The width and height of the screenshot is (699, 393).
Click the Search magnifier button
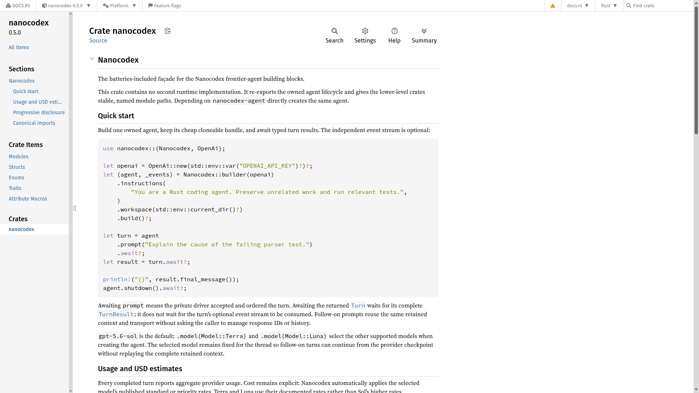tap(334, 36)
